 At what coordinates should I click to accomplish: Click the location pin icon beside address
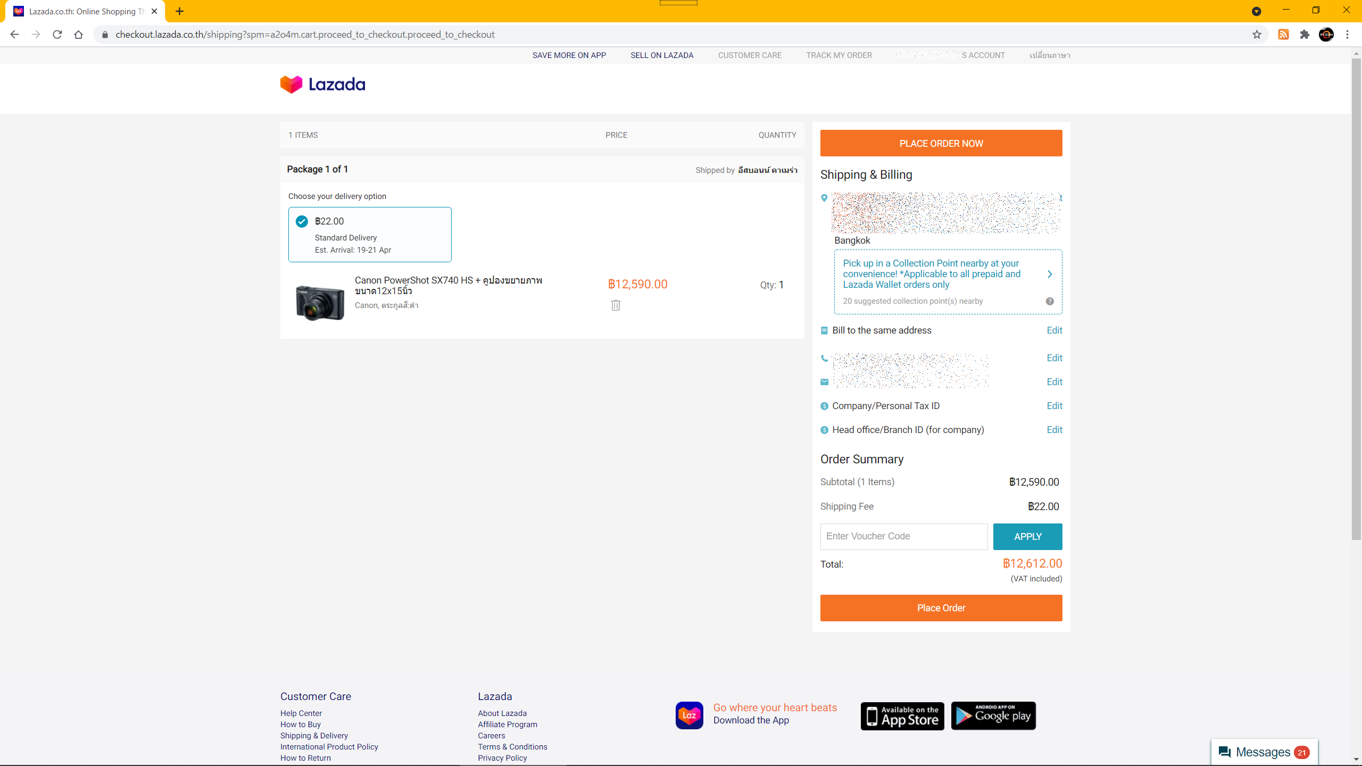824,198
